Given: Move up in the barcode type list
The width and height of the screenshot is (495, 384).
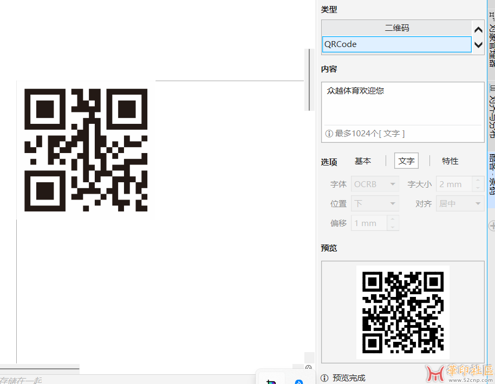Looking at the screenshot, I should click(x=478, y=30).
